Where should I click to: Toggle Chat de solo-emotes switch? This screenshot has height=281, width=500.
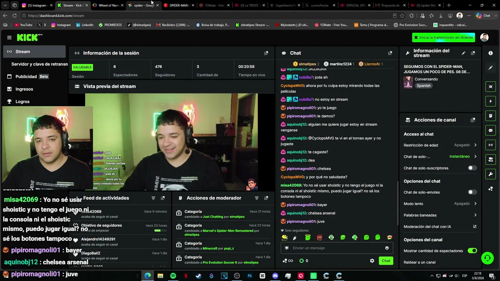pos(472,192)
